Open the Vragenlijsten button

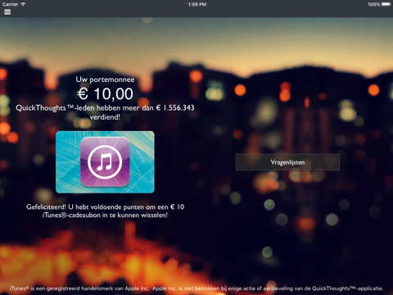pos(287,162)
